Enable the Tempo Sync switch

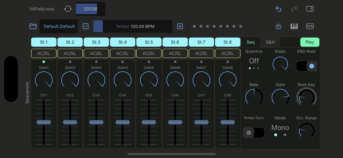tap(254, 133)
